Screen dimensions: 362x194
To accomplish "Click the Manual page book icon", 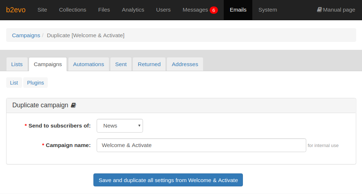I will click(320, 10).
